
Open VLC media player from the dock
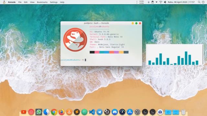pos(69,112)
